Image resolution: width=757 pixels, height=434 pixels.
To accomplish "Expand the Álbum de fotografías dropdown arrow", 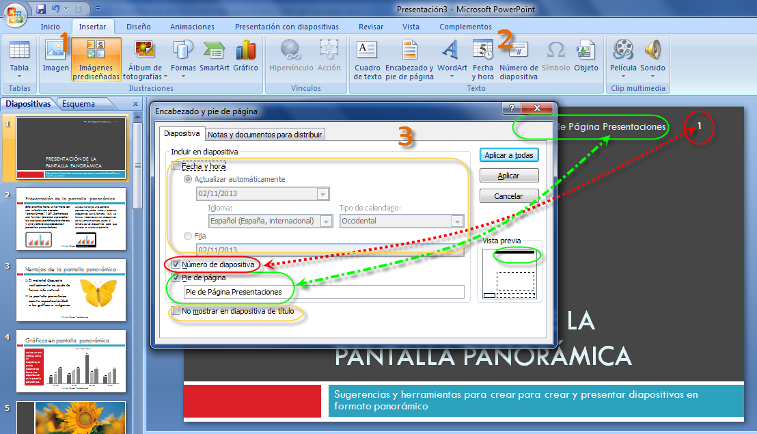I will pyautogui.click(x=165, y=77).
